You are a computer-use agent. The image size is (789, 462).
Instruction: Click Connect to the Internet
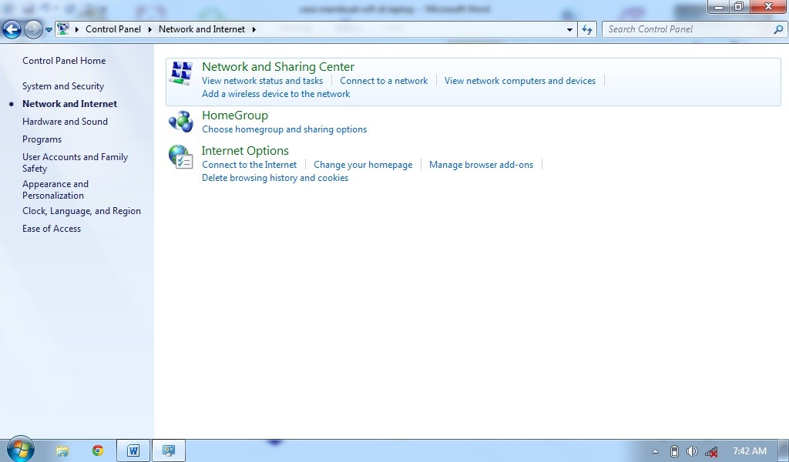[249, 164]
